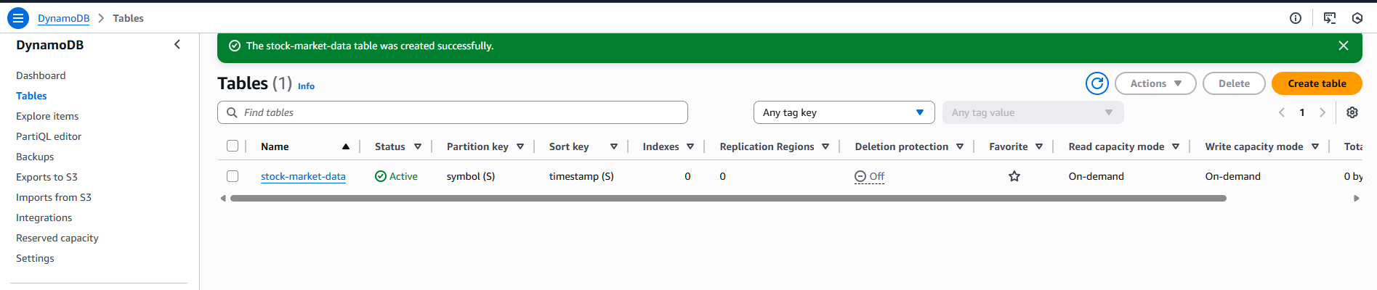Click the Create table button
1377x290 pixels.
click(x=1317, y=83)
